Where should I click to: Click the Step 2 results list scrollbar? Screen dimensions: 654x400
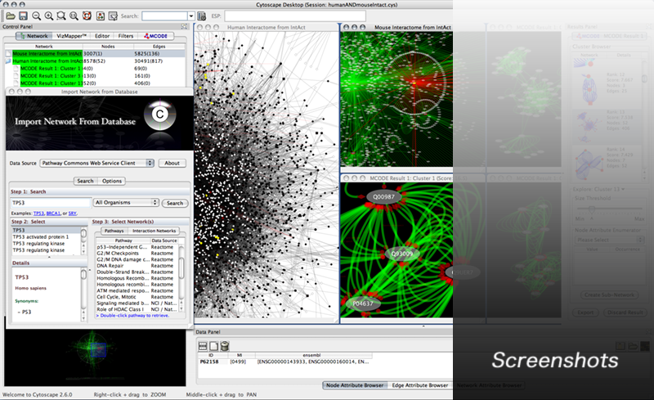pos(84,240)
